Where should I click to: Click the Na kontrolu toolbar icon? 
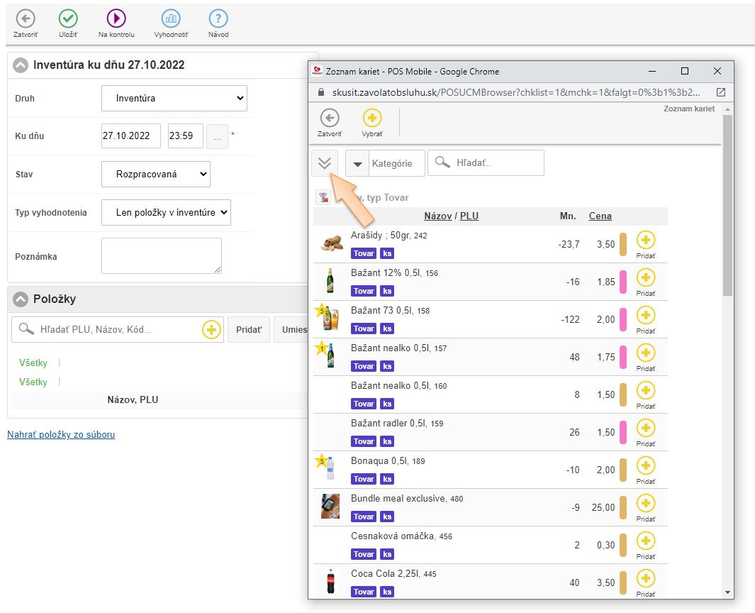pyautogui.click(x=116, y=19)
